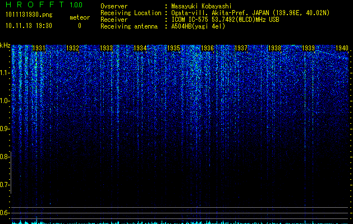The width and height of the screenshot is (353, 224).
Task: Click the 1931 time marker
Action: [x=39, y=48]
